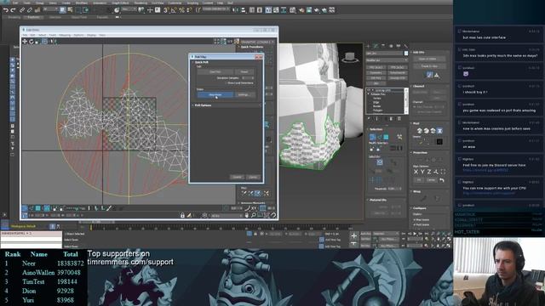Open relax Settings in Pelt Map dialog

(244, 94)
